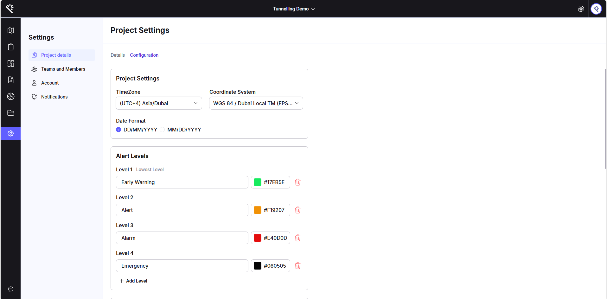Switch to the Details tab
This screenshot has height=299, width=607.
click(118, 55)
